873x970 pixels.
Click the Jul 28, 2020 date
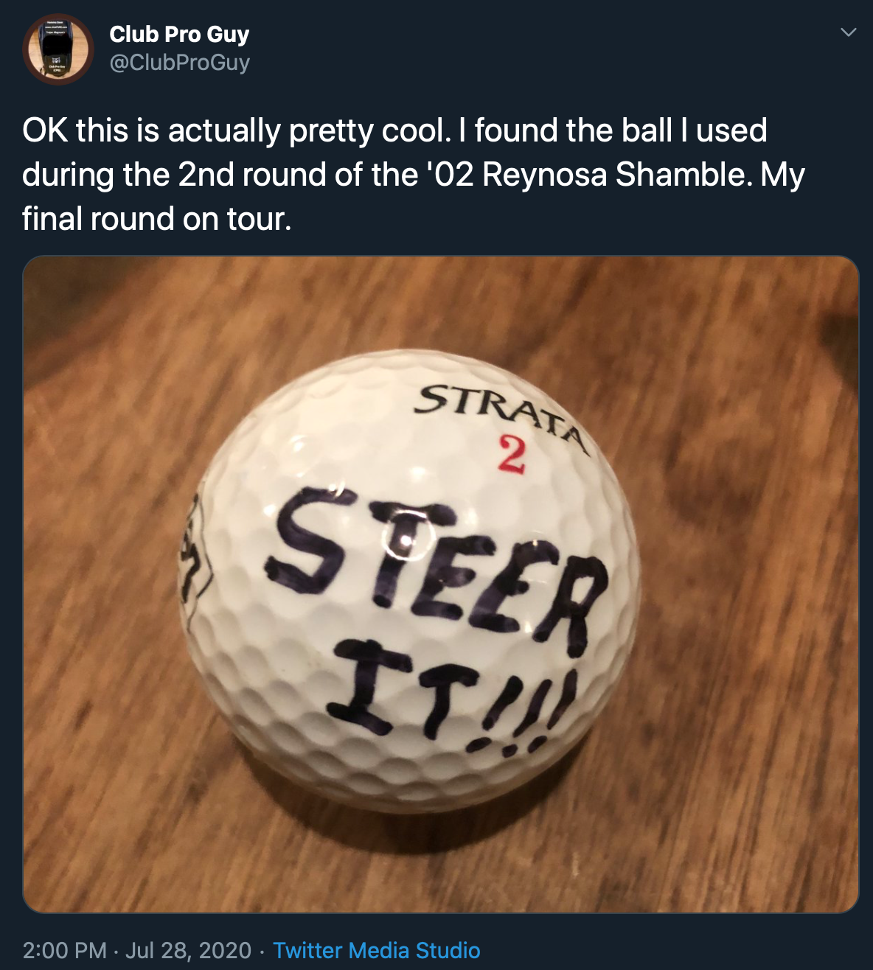[188, 950]
